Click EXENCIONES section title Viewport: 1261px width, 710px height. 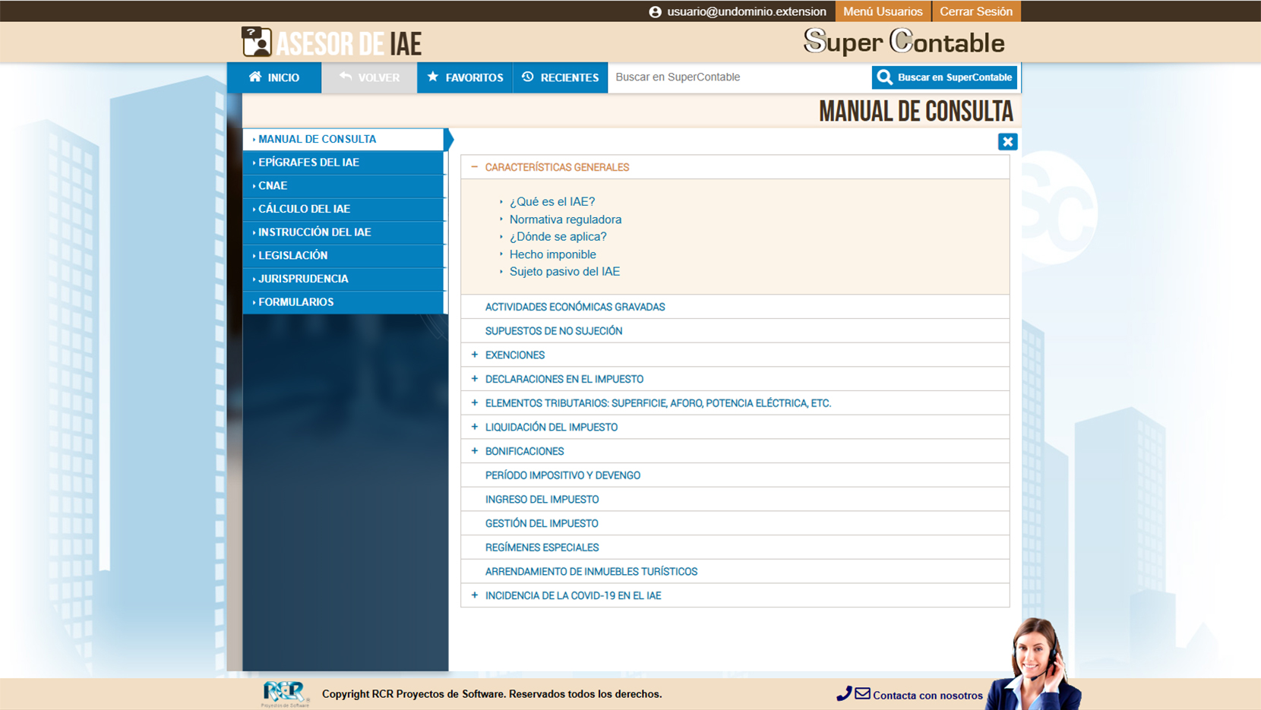click(515, 355)
